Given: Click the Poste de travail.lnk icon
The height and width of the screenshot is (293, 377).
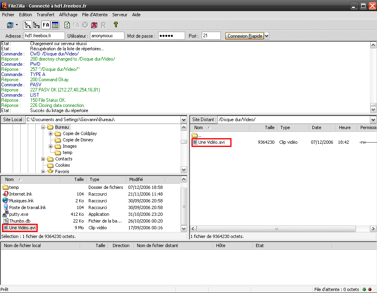Looking at the screenshot, I should [6, 207].
